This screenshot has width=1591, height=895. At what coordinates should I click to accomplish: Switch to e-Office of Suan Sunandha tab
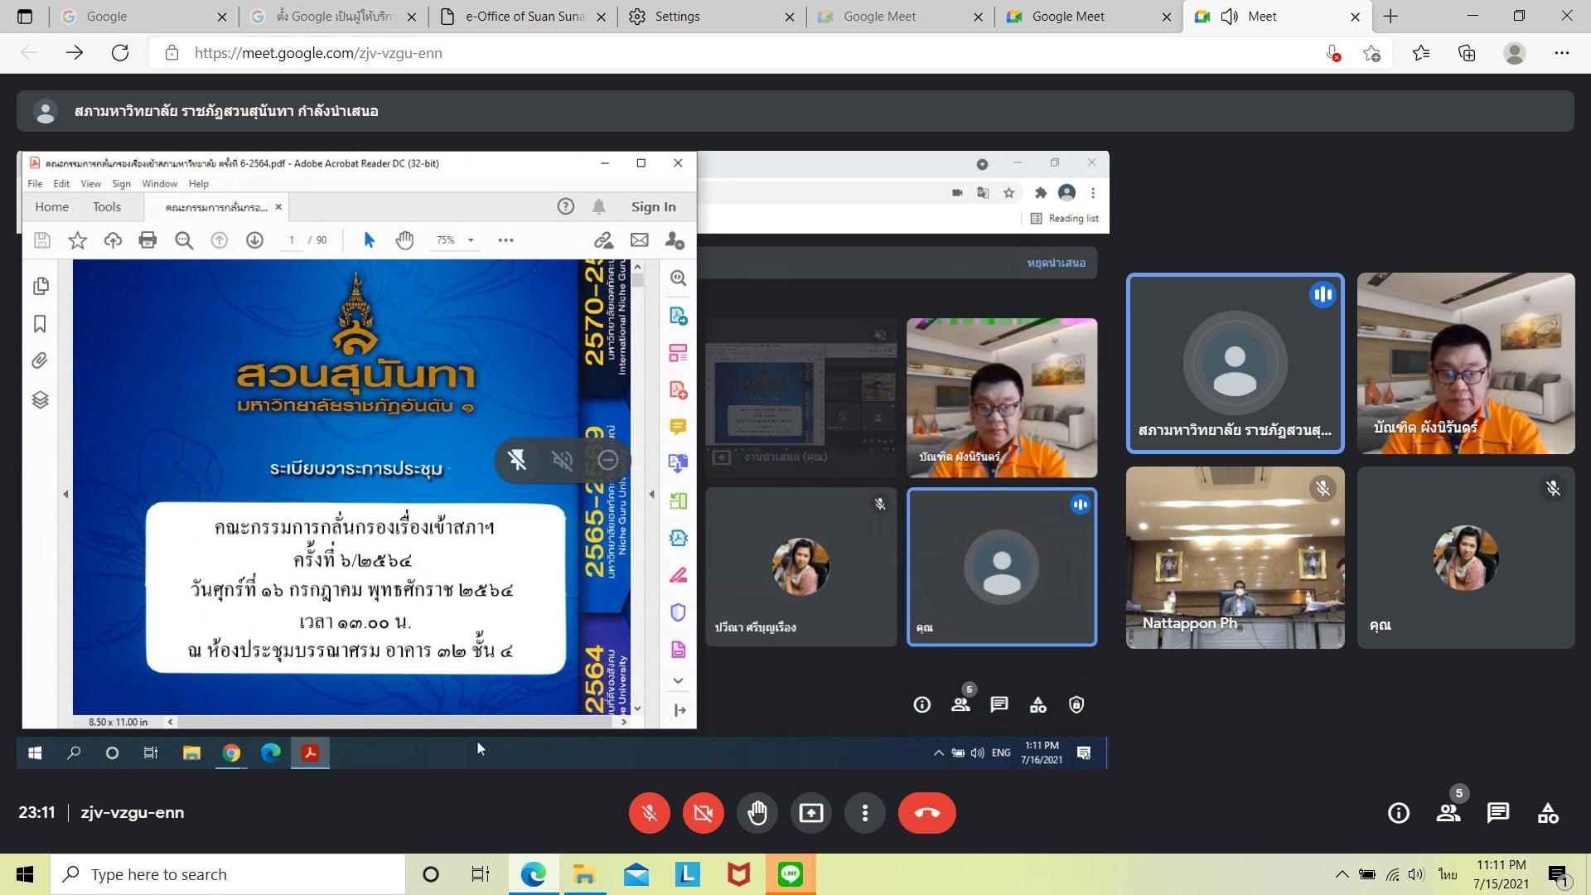[x=524, y=17]
